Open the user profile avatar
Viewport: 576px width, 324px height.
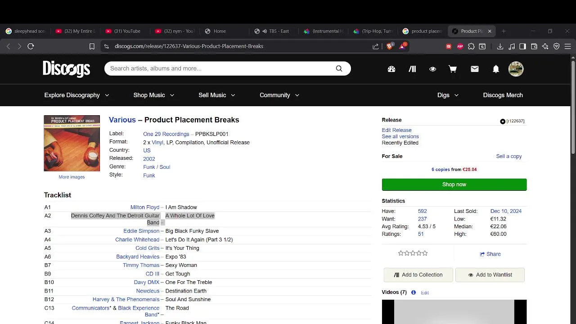click(516, 69)
